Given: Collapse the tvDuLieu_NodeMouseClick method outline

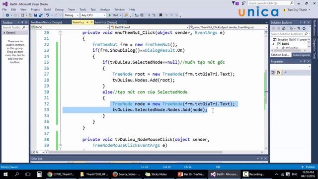Looking at the screenshot, I should coord(60,146).
